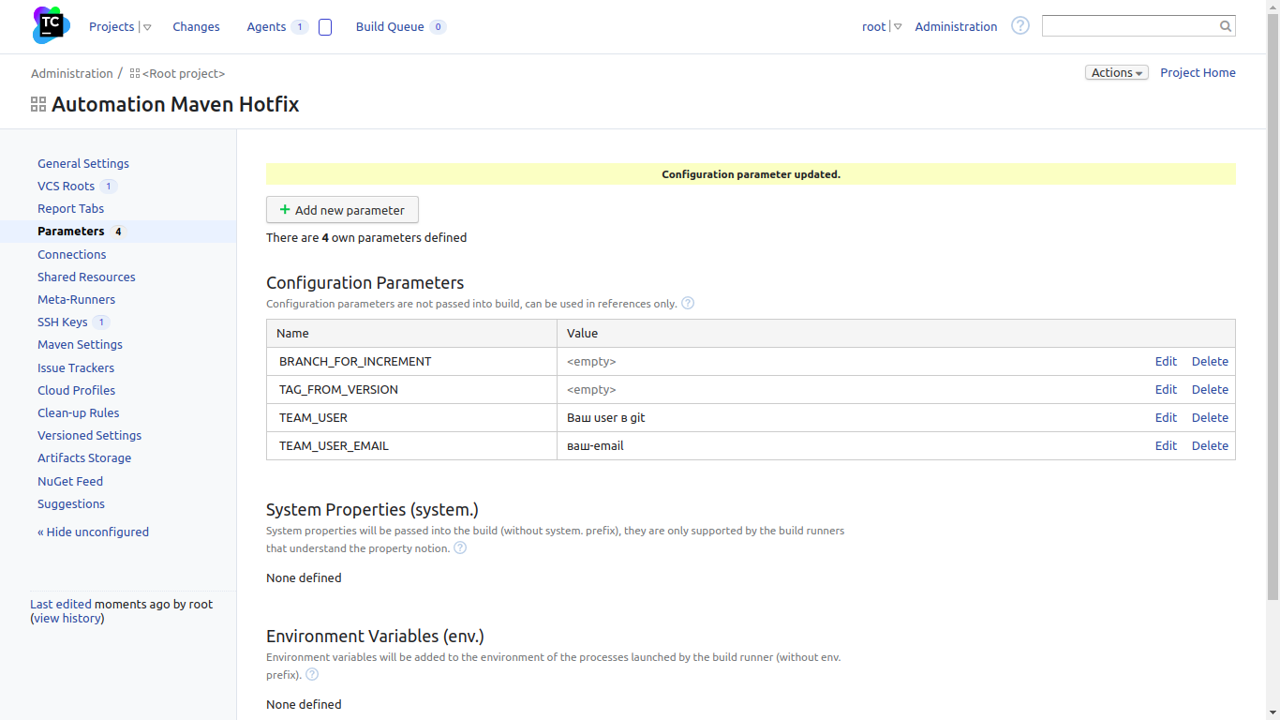
Task: Click the search magnifier icon
Action: (1225, 26)
